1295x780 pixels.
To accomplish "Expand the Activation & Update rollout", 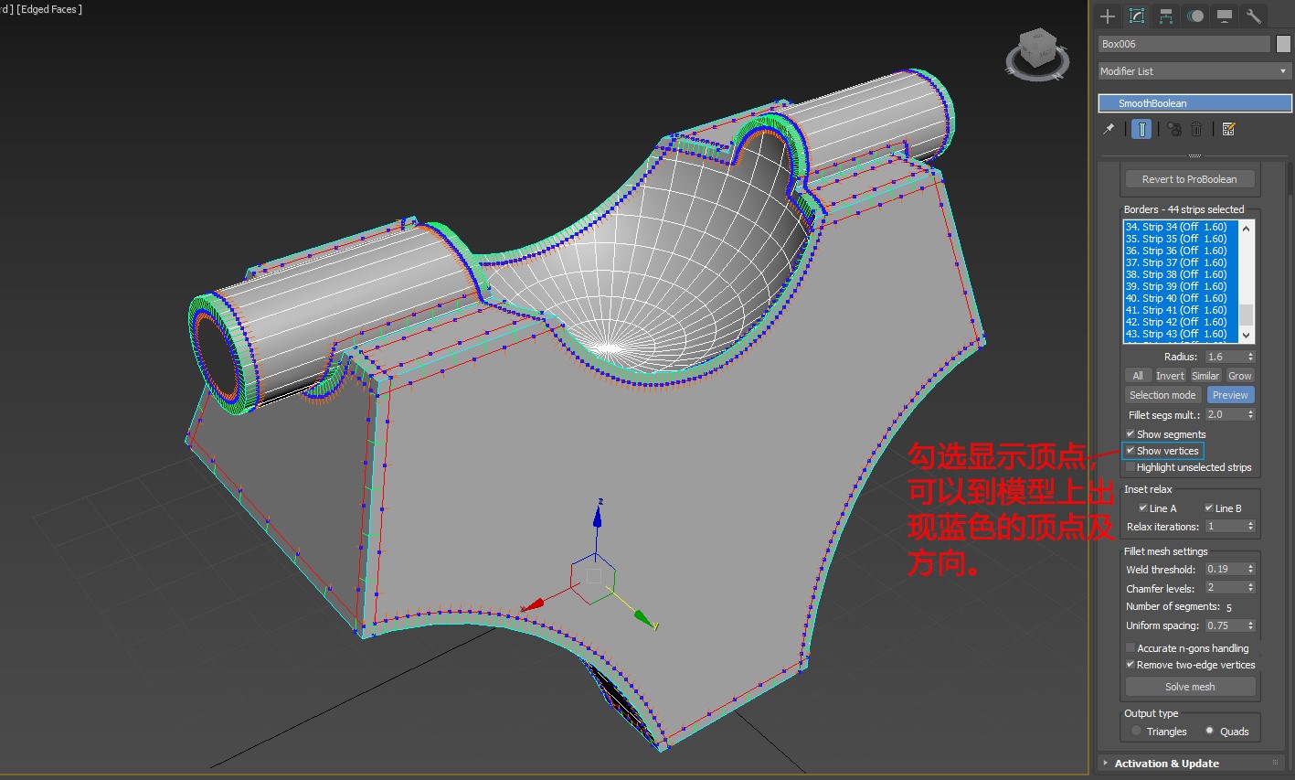I will click(x=1166, y=764).
